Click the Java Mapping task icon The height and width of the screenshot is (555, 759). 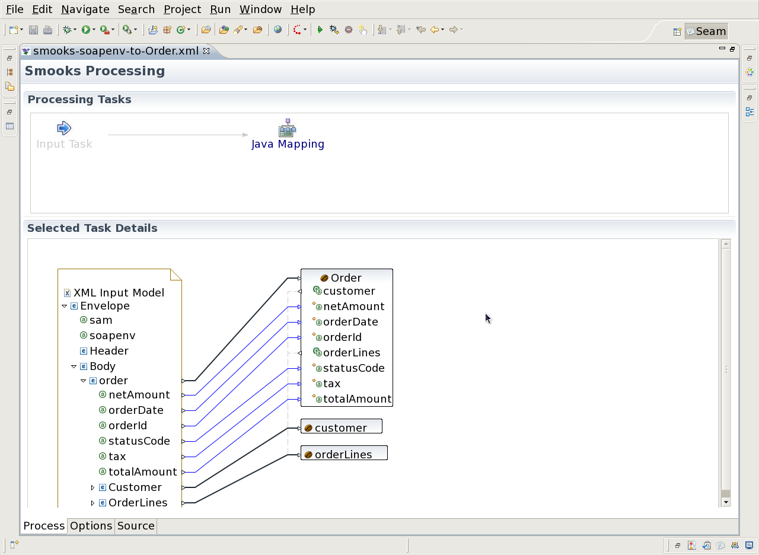click(288, 128)
